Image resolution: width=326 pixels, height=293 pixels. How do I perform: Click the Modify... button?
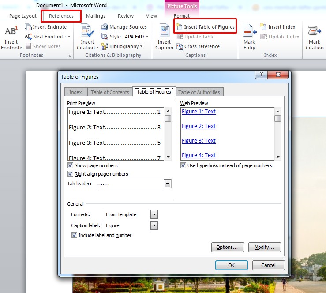(264, 247)
